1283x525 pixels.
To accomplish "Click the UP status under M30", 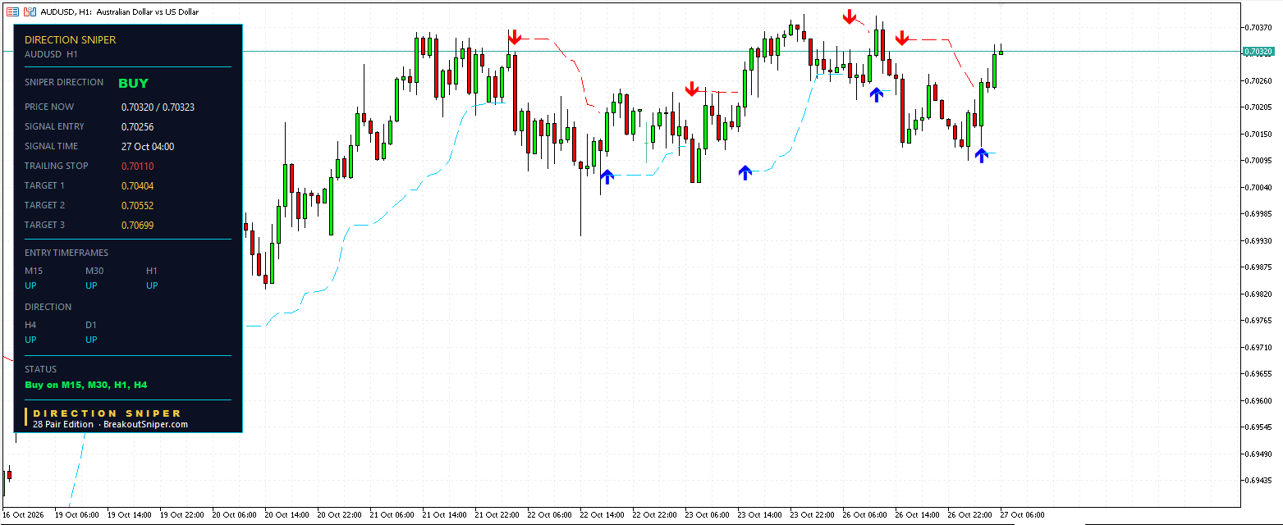I will pos(92,285).
